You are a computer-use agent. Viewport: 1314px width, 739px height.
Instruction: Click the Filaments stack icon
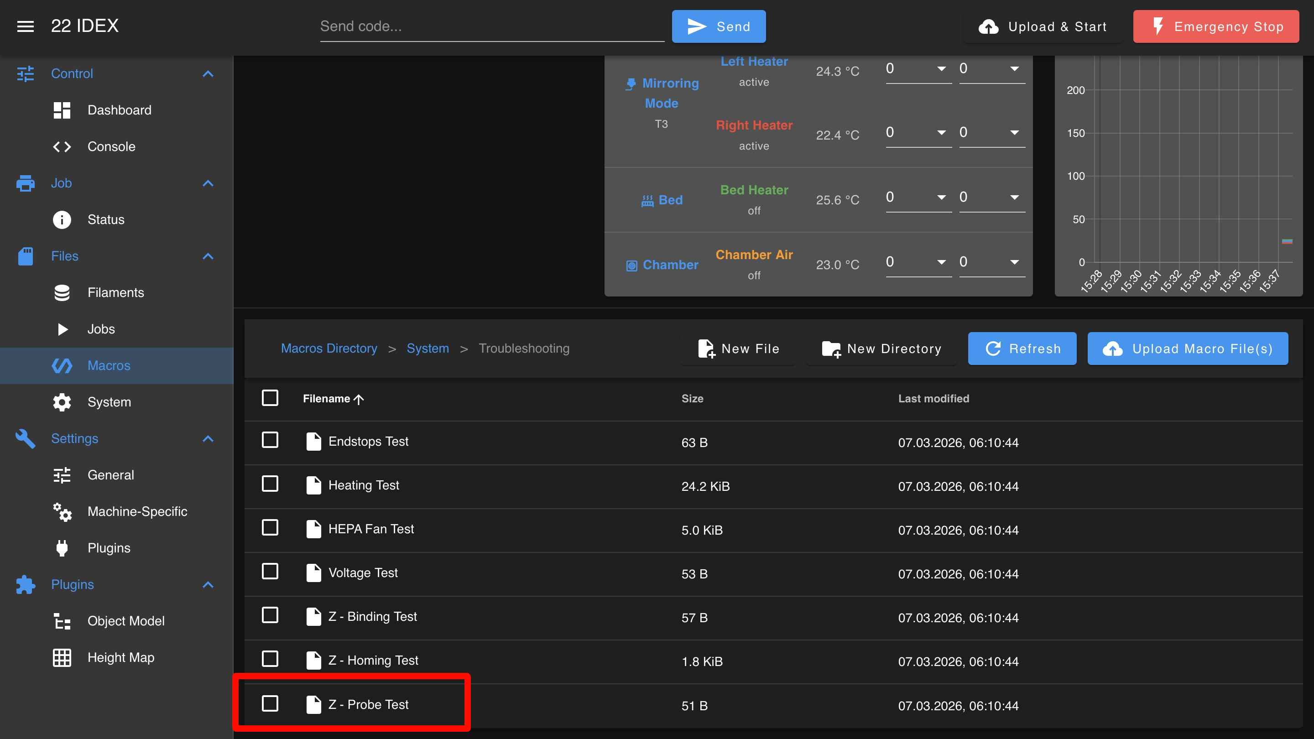tap(62, 293)
